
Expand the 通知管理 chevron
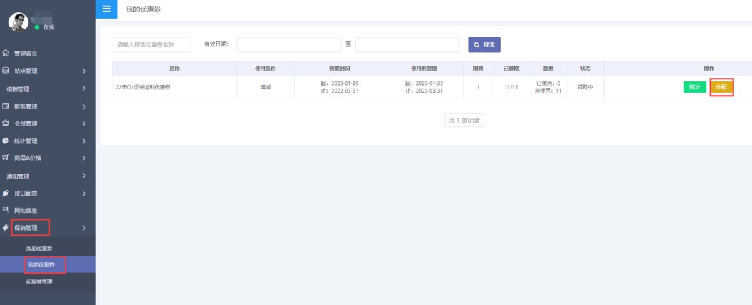pos(84,176)
